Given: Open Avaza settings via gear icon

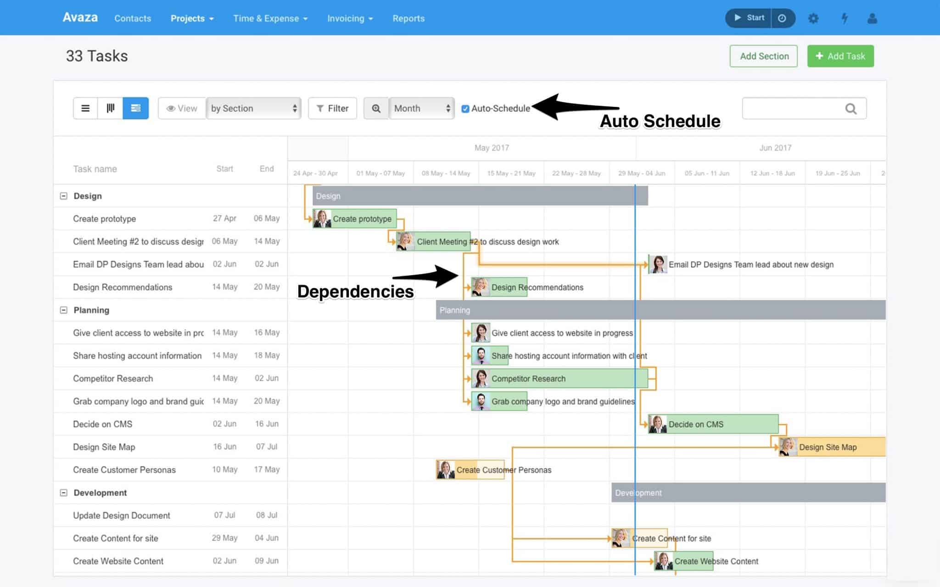Looking at the screenshot, I should pyautogui.click(x=813, y=18).
